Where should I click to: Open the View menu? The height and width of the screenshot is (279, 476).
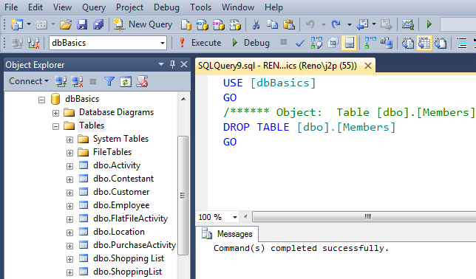click(62, 7)
